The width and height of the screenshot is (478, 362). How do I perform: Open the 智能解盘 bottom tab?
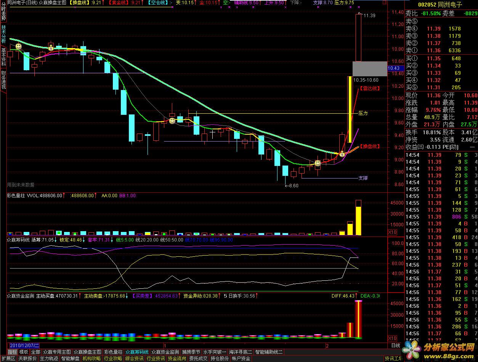click(x=70, y=359)
